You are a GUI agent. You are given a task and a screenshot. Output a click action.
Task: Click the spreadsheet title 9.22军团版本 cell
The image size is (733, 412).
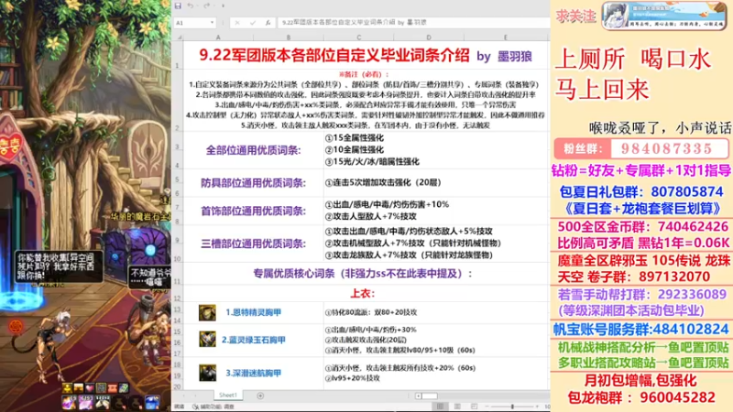366,56
